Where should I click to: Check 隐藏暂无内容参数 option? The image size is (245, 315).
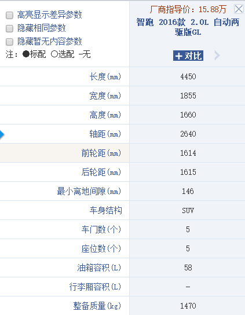tap(9, 42)
